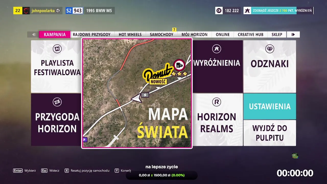Open the KAMPANIA tab
This screenshot has height=184, width=327.
(x=55, y=34)
